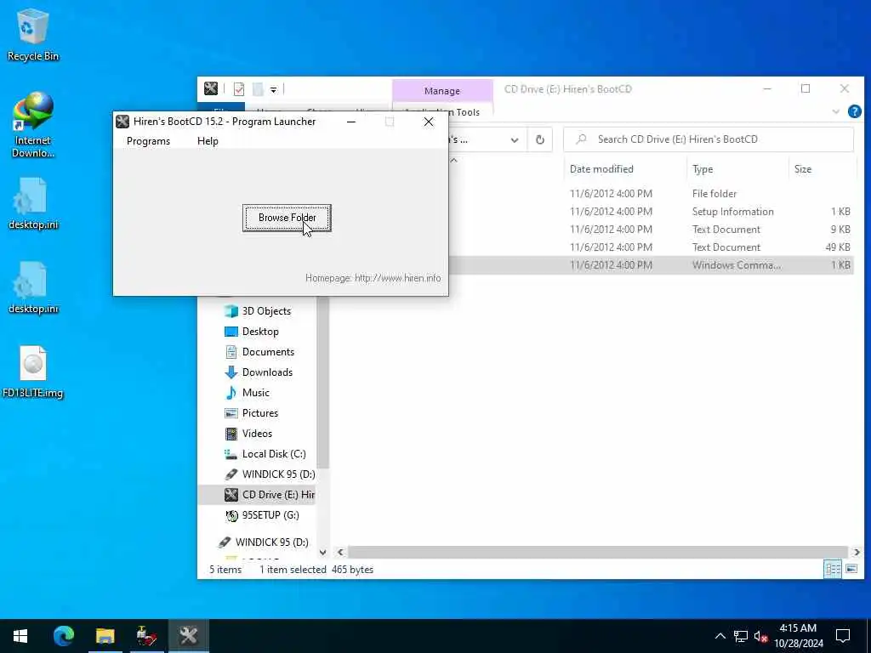Click the New folder quick access icon
The width and height of the screenshot is (871, 653).
258,88
